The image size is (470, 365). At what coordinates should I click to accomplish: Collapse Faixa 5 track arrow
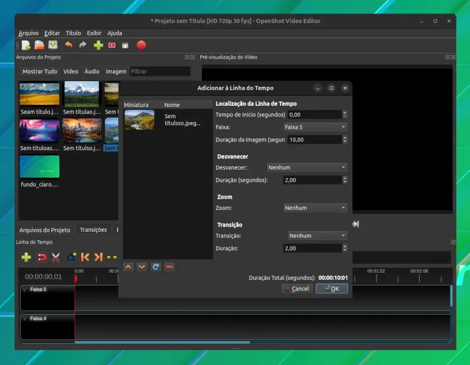25,289
